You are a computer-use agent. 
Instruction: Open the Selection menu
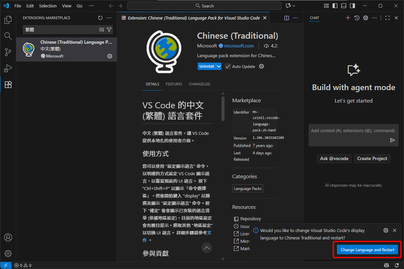[x=48, y=6]
